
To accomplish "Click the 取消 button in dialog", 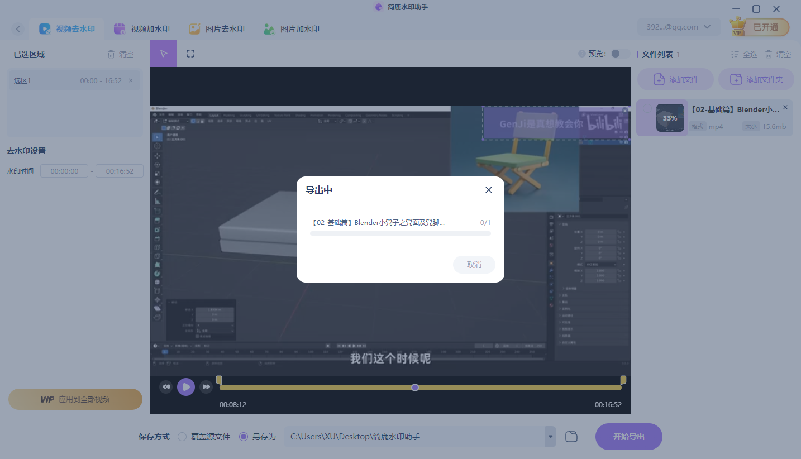I will [474, 265].
